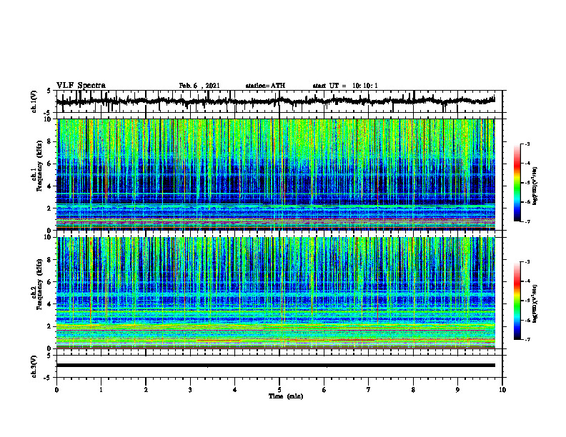The image size is (566, 437).
Task: Click time axis tick label "9"
Action: pyautogui.click(x=457, y=390)
